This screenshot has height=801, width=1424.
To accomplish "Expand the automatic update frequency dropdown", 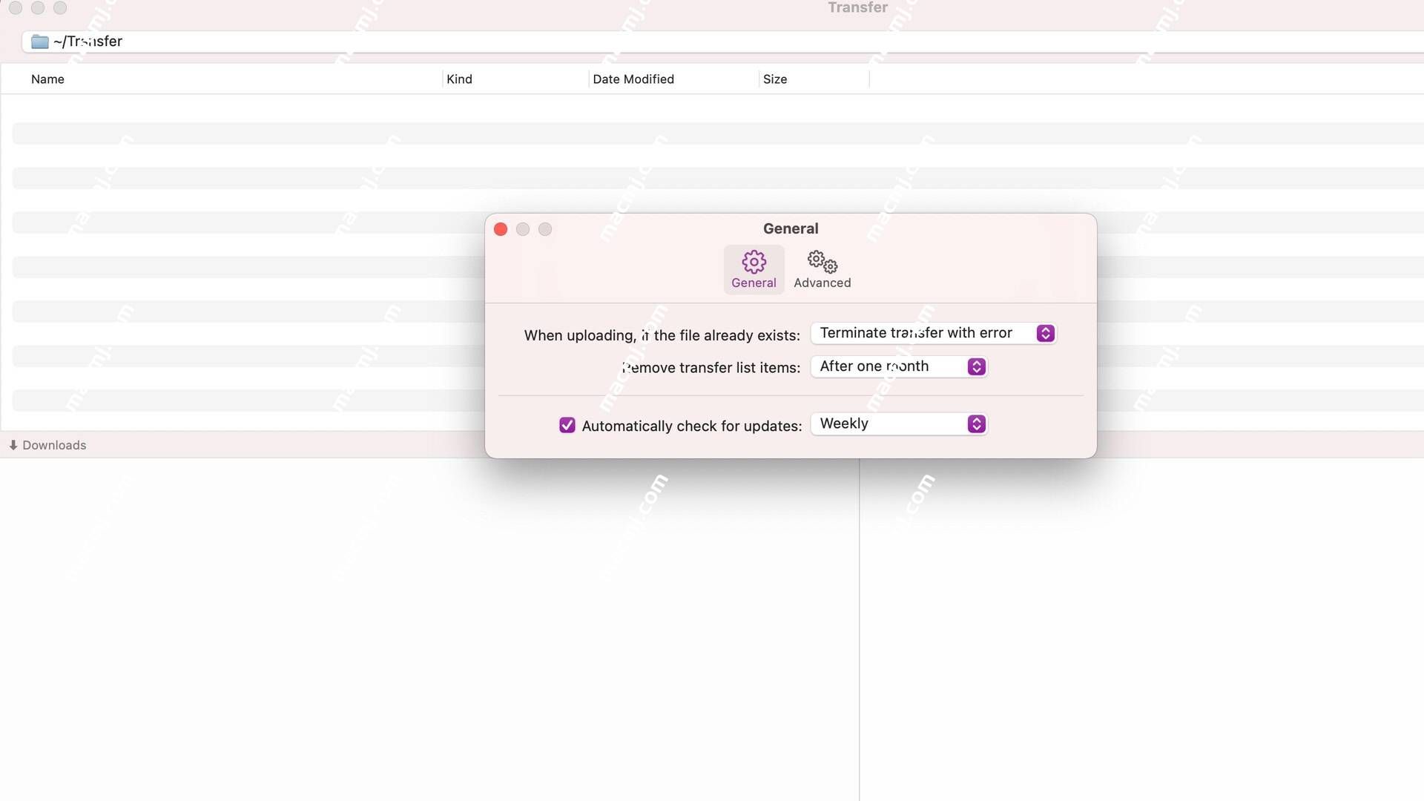I will click(975, 423).
